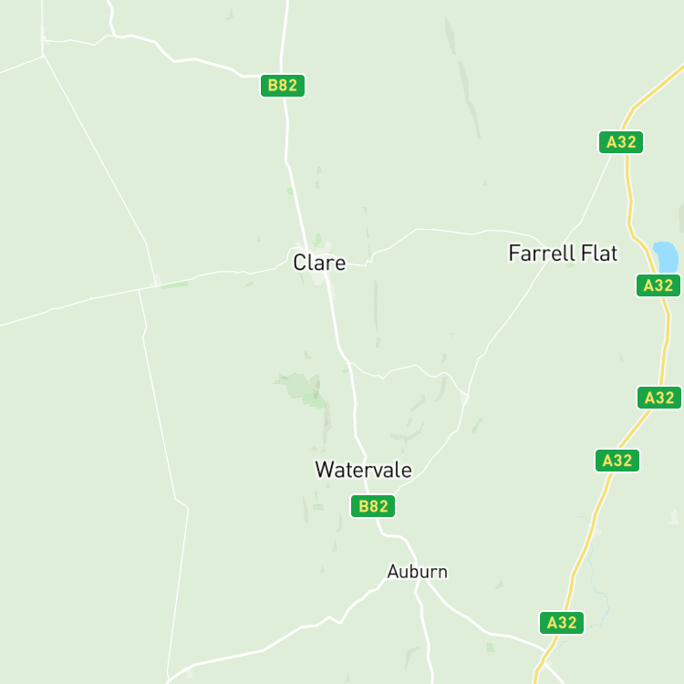The image size is (684, 684).
Task: Select the A32 shield beside the blue lake
Action: coord(658,285)
